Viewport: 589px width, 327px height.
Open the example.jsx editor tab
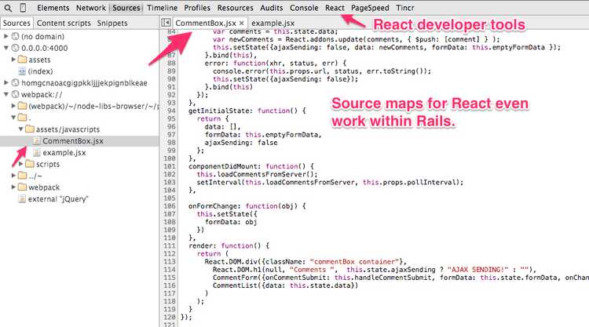(x=273, y=24)
